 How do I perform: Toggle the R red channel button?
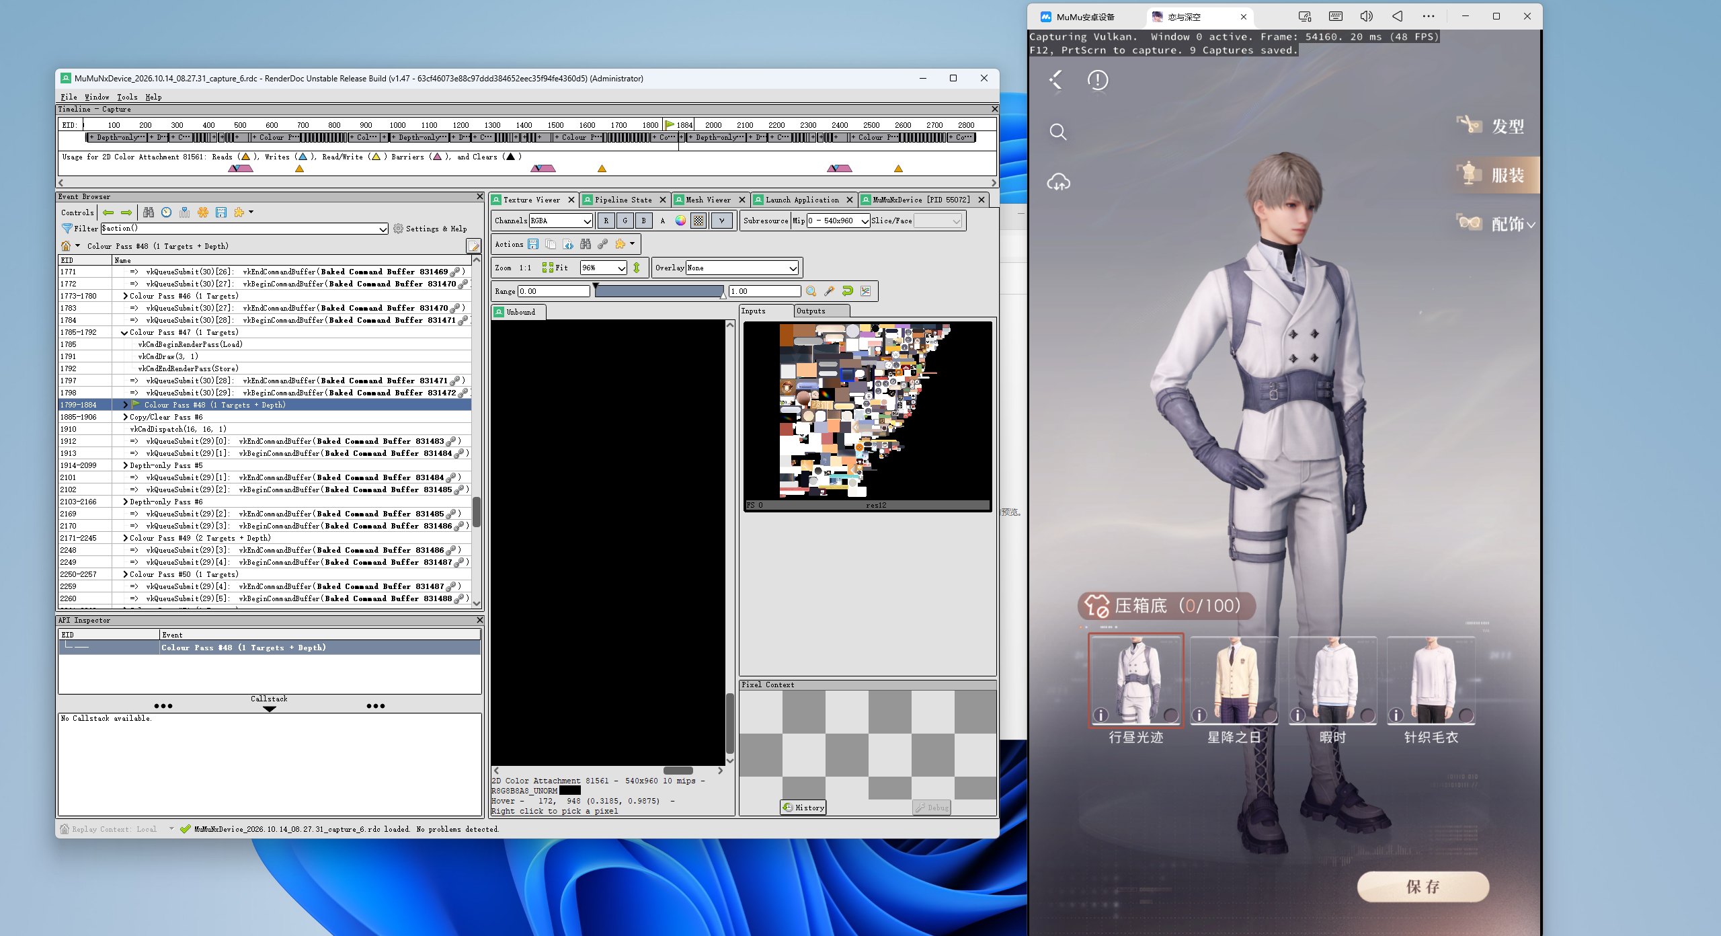point(606,221)
